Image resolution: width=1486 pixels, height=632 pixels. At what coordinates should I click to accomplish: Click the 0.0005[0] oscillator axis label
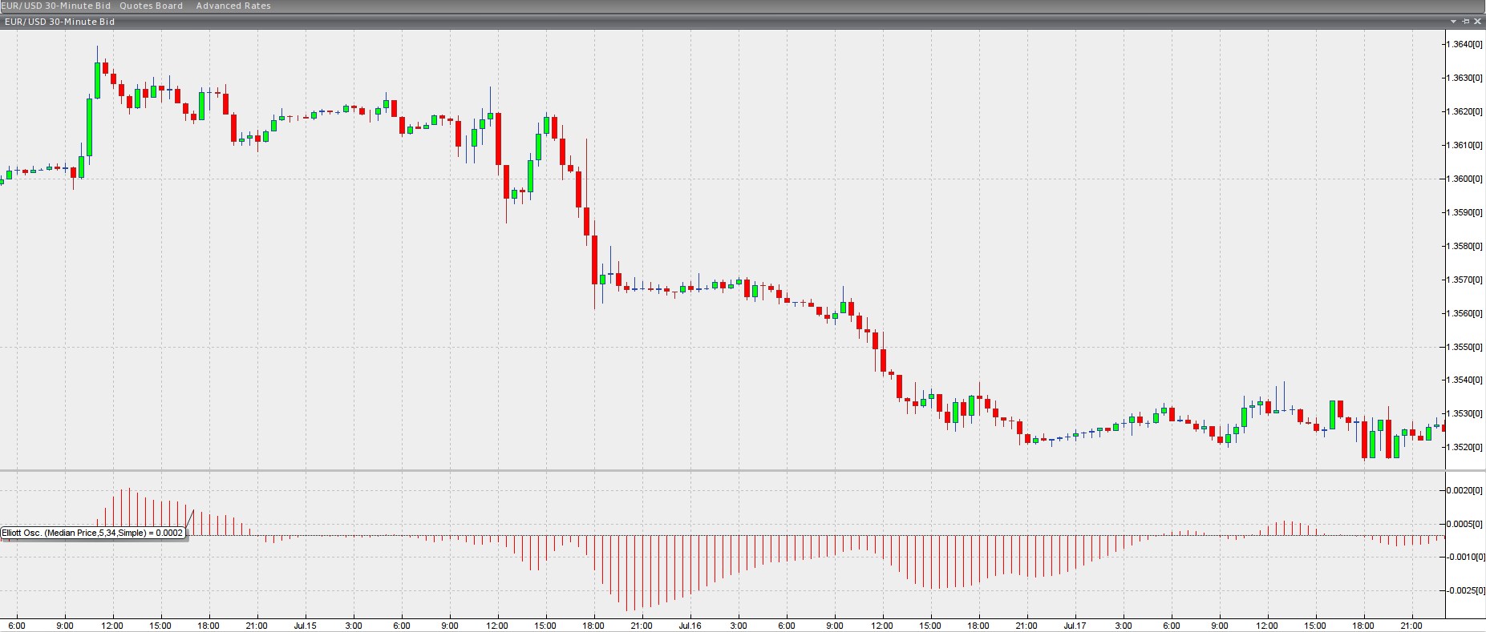(x=1464, y=524)
